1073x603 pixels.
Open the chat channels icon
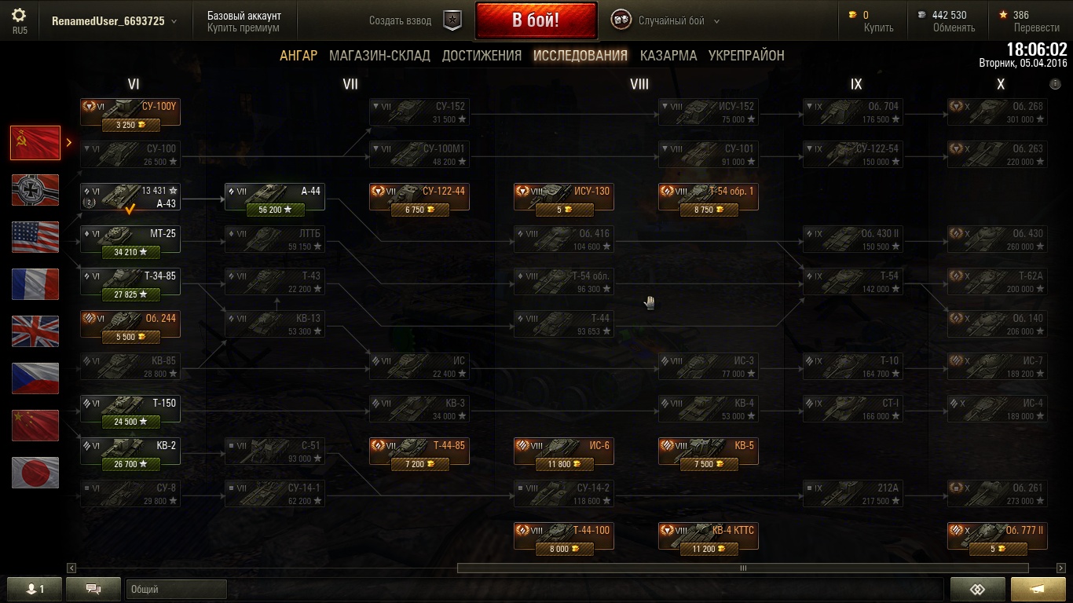(93, 589)
